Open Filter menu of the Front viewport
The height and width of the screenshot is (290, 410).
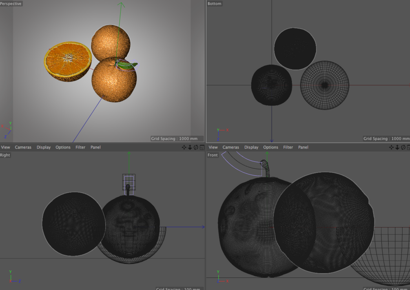[x=288, y=147]
